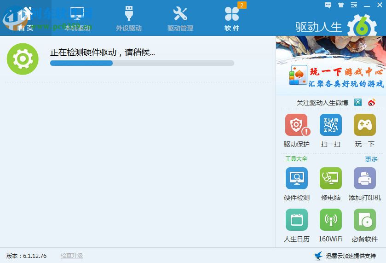Click the Xunlei bird icon

[318, 256]
